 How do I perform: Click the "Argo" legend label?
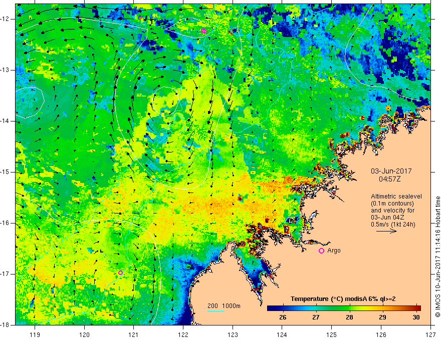[x=334, y=250]
